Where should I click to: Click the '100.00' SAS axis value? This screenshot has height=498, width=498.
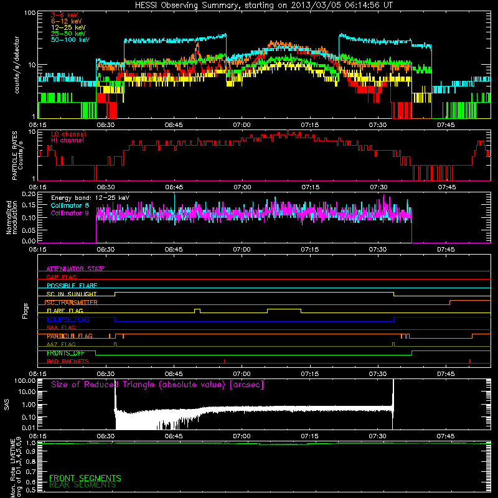pyautogui.click(x=25, y=381)
